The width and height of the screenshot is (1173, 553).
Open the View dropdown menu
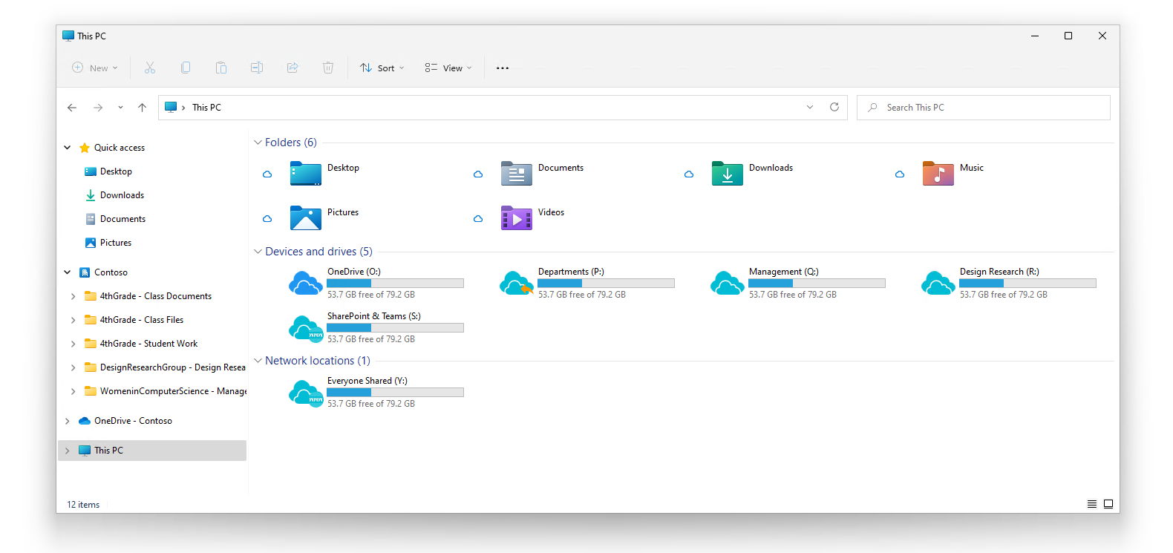click(x=448, y=68)
